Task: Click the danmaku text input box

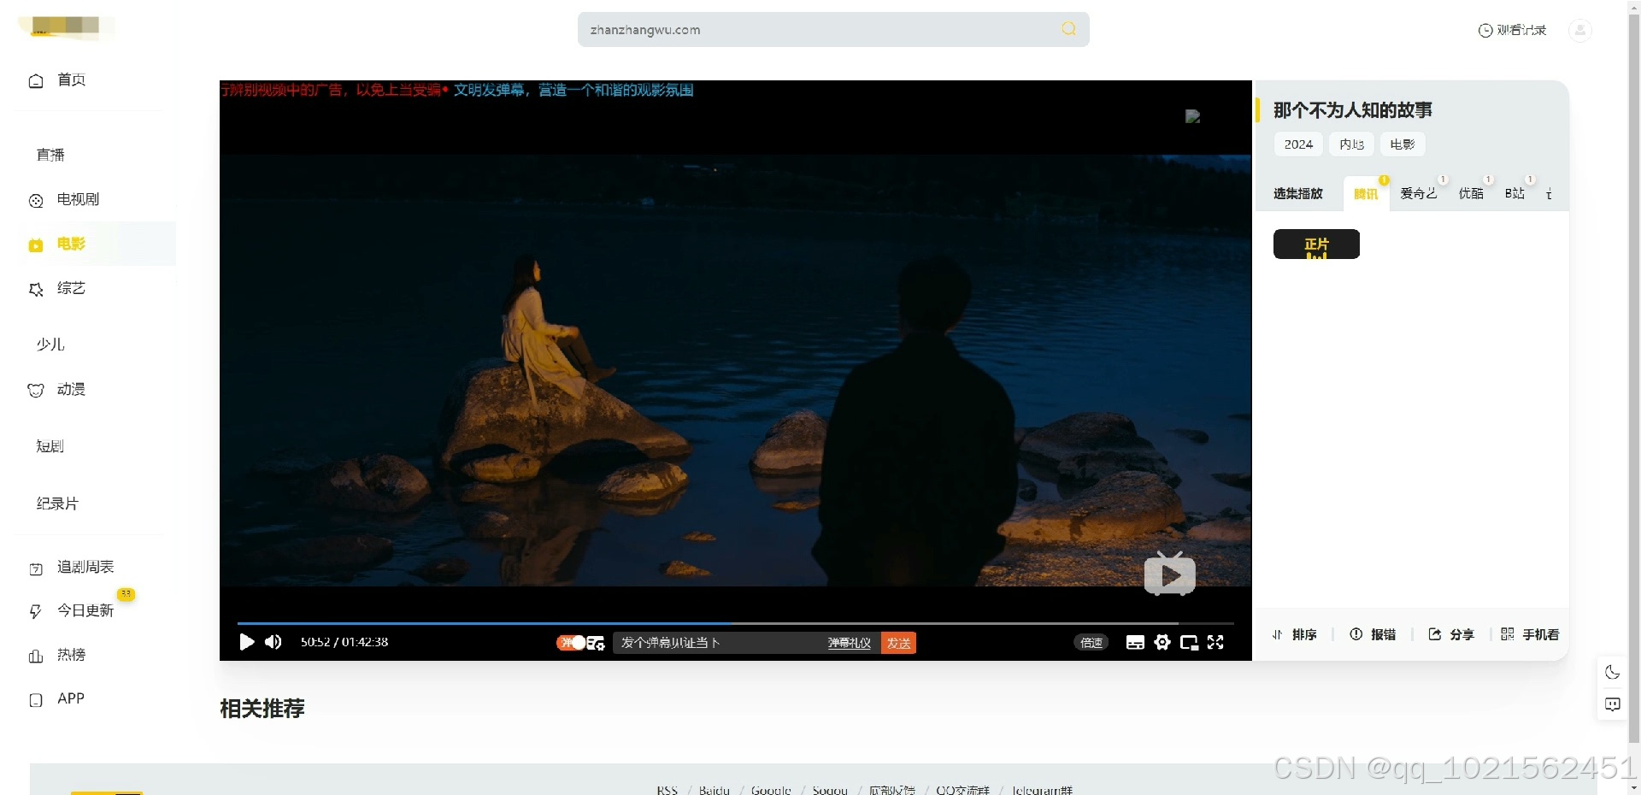Action: [x=718, y=643]
